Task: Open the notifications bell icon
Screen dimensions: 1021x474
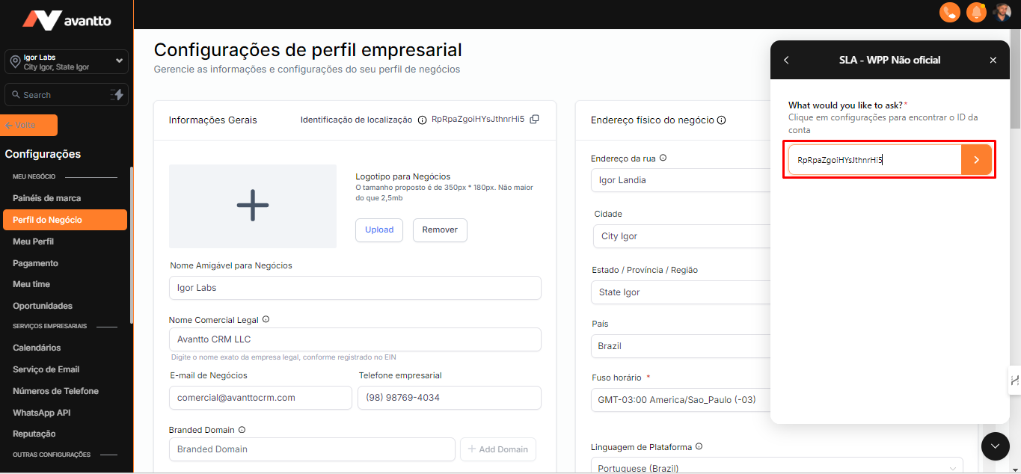Action: point(976,12)
